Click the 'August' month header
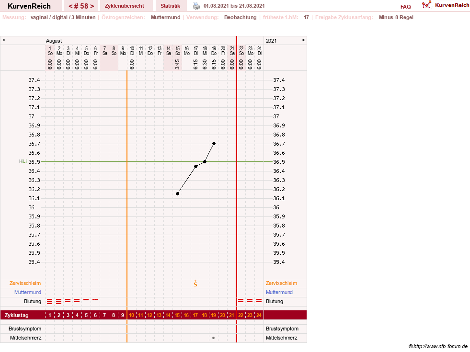This screenshot has width=470, height=352. coord(54,41)
